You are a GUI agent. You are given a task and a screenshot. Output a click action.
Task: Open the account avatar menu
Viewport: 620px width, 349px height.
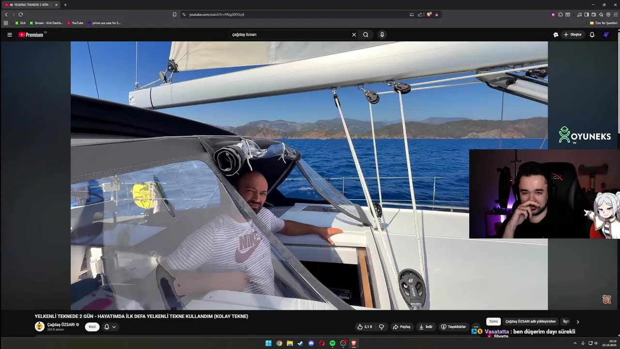coord(606,34)
